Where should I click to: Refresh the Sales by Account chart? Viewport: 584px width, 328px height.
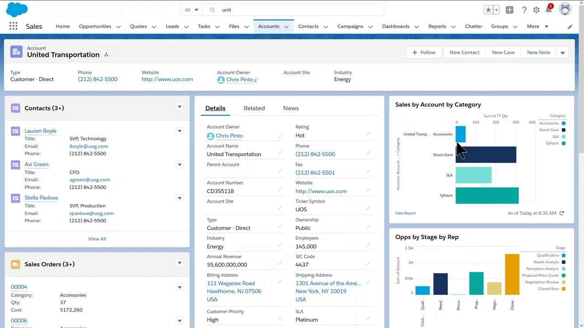pyautogui.click(x=562, y=213)
